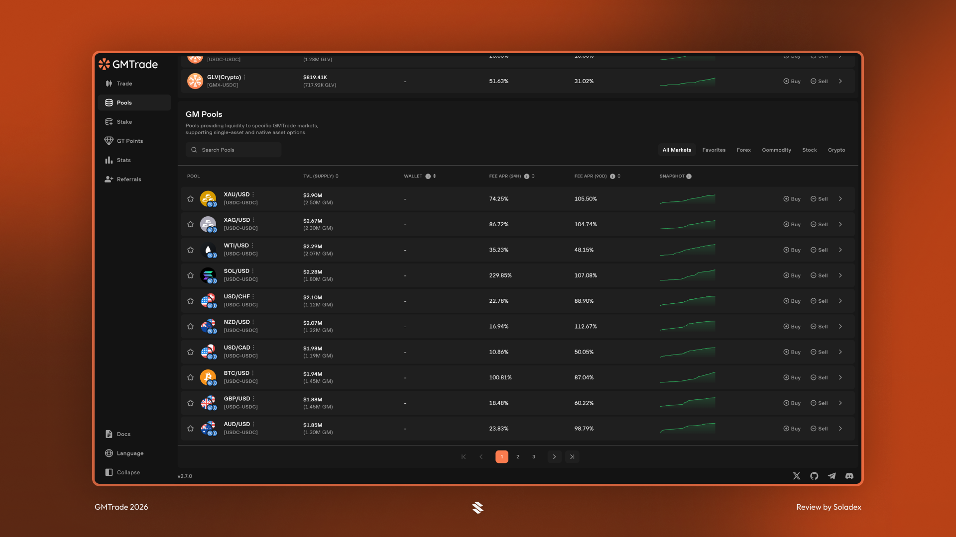
Task: Click the USD/CHF flag pool icon
Action: pos(208,301)
